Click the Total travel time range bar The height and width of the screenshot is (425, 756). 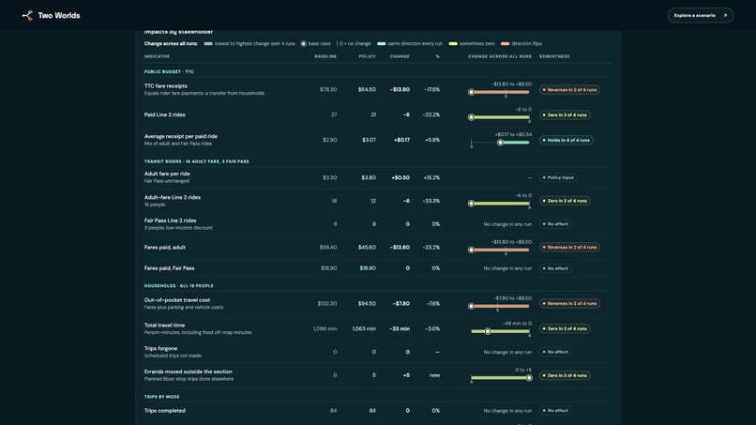click(x=501, y=331)
